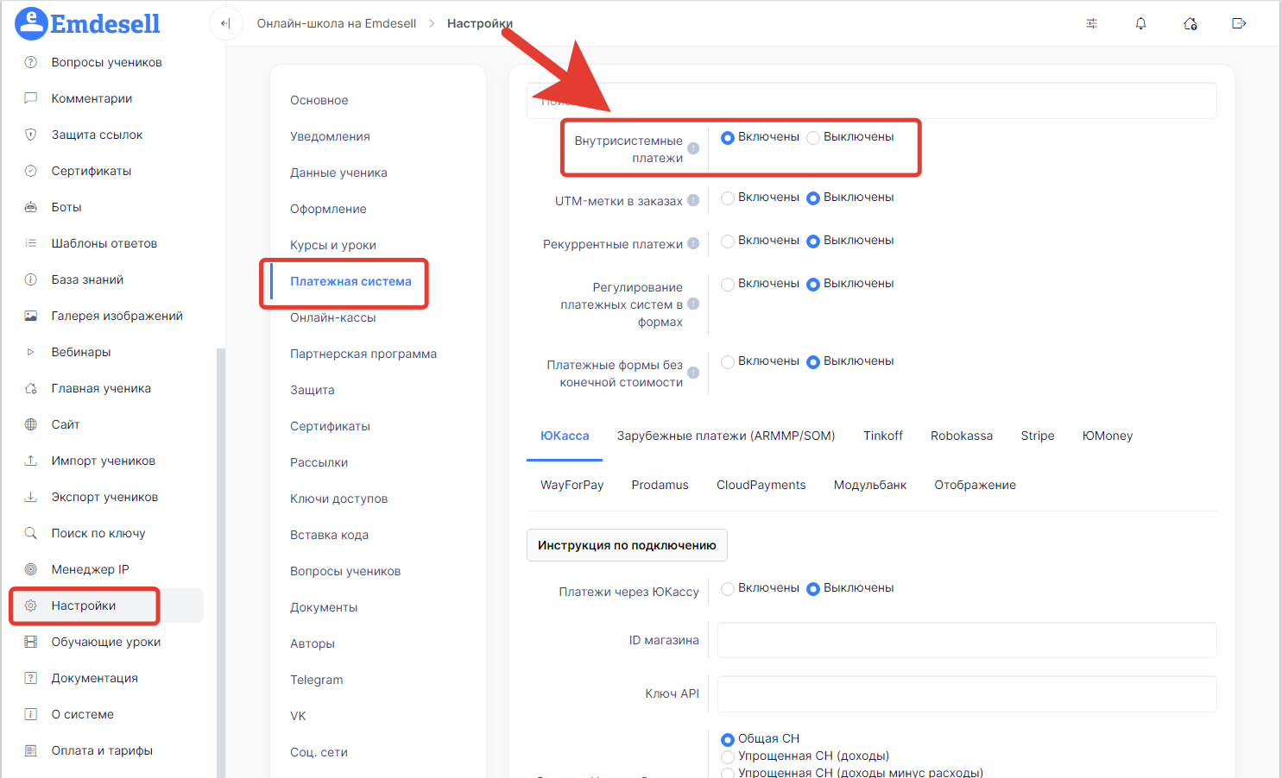Enable UTM-метки в заказах with Включены
The height and width of the screenshot is (778, 1282).
coord(728,198)
